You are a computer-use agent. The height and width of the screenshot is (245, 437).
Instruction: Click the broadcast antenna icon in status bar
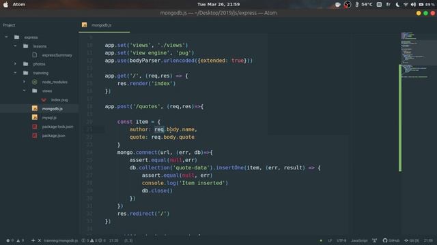pyautogui.click(x=375, y=240)
